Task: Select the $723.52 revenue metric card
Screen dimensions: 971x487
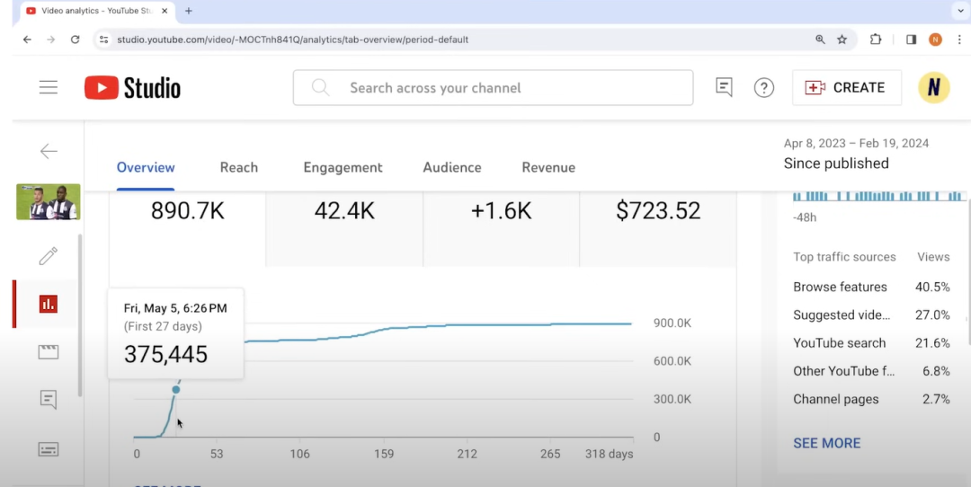Action: pyautogui.click(x=657, y=212)
